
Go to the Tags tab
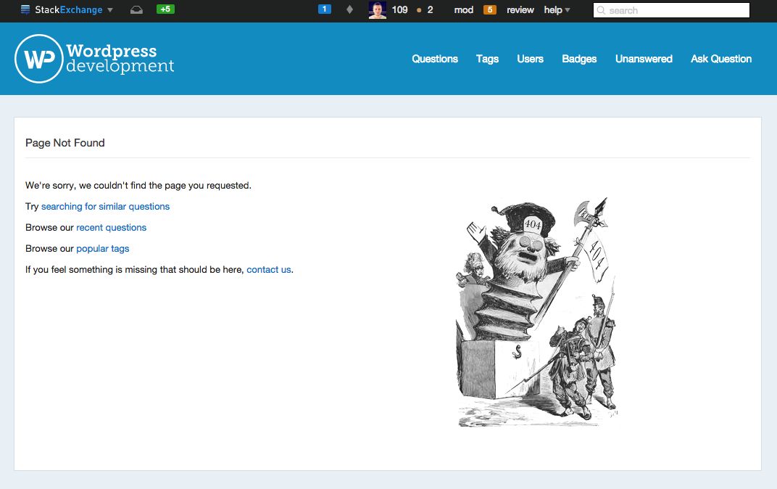tap(487, 59)
